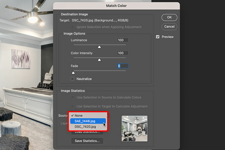Choose DSC_7420.jpg in the Source dropdown
This screenshot has width=225, height=150.
(x=85, y=127)
